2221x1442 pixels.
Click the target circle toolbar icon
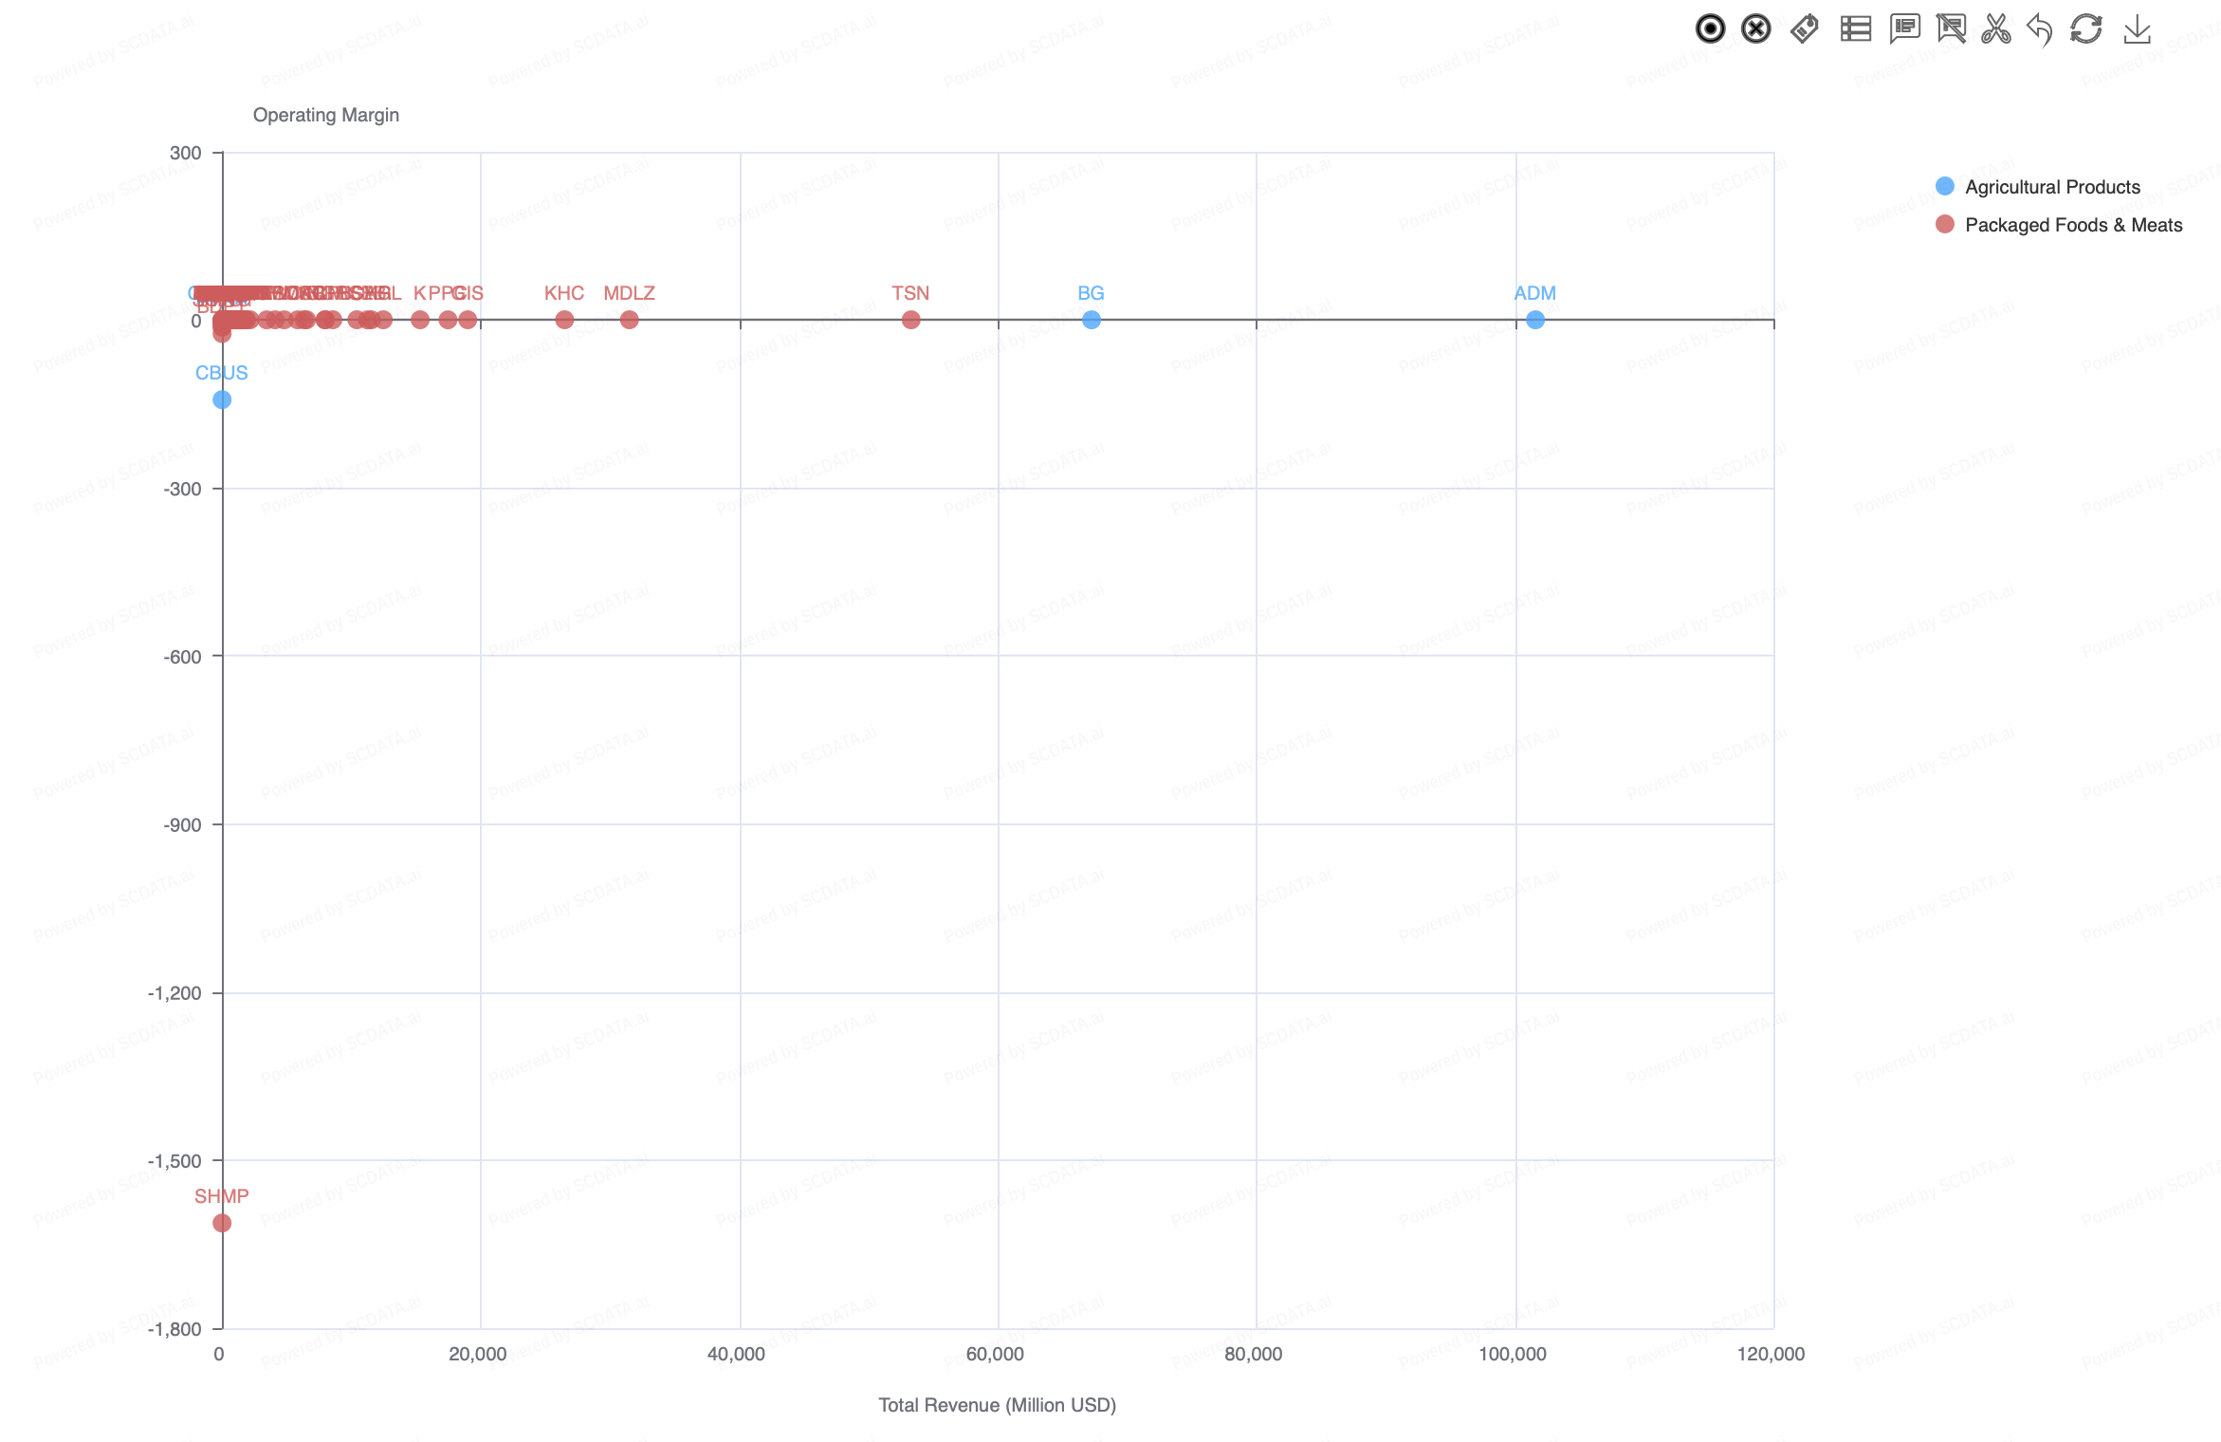tap(1710, 29)
